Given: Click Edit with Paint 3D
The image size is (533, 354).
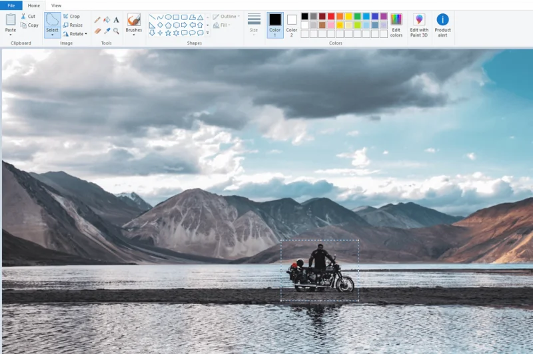Looking at the screenshot, I should point(419,25).
